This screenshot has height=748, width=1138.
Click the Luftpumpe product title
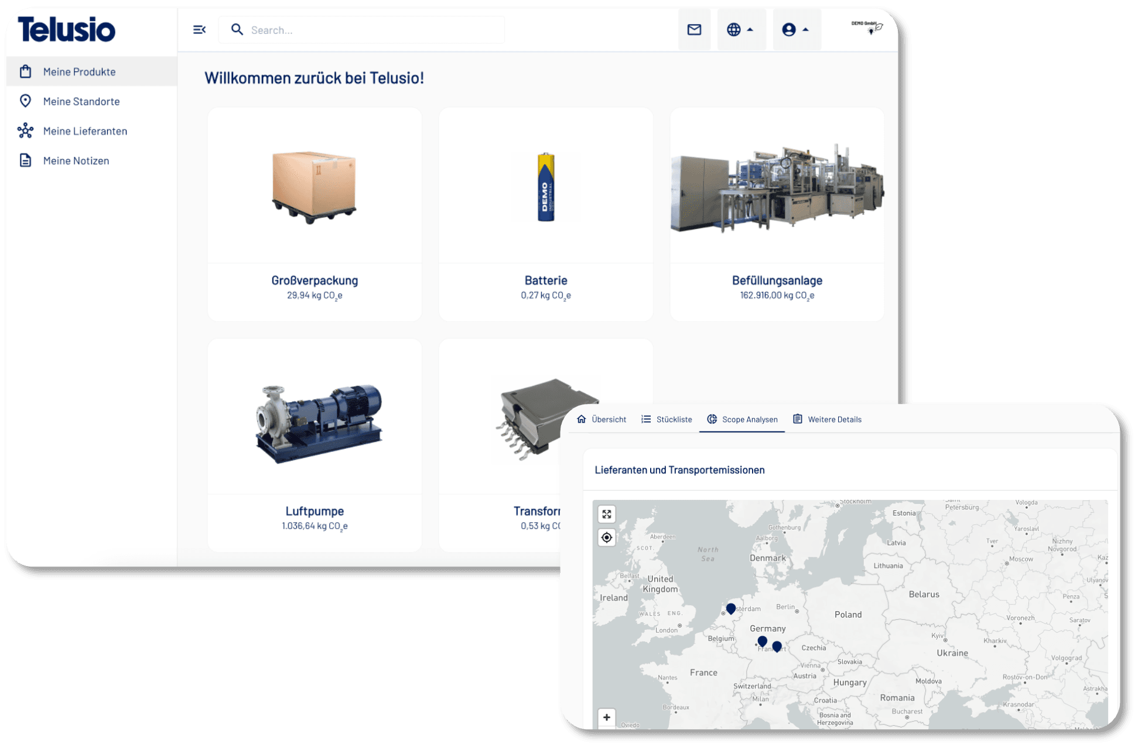315,511
